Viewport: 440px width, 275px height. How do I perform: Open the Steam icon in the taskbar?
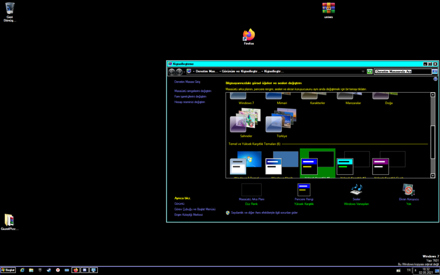tap(49, 270)
